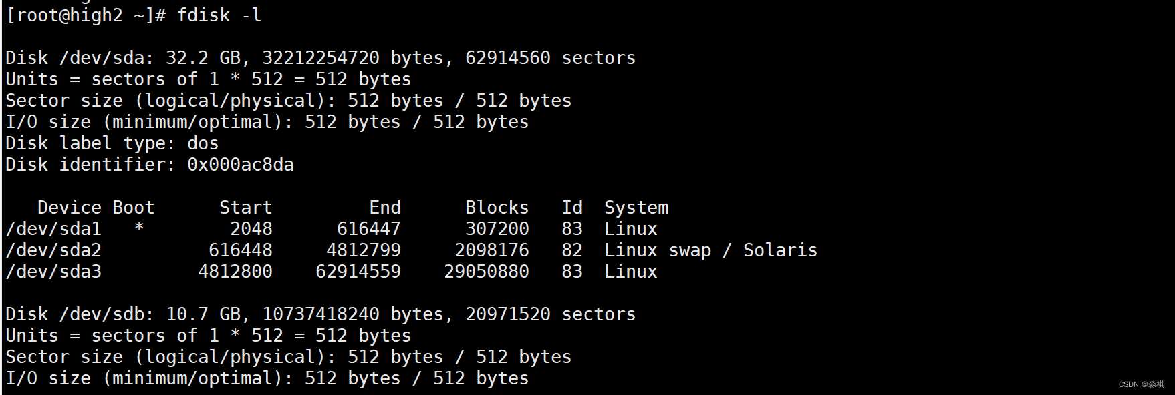The width and height of the screenshot is (1175, 395).
Task: Click the 62914559 end sector value
Action: [x=358, y=272]
